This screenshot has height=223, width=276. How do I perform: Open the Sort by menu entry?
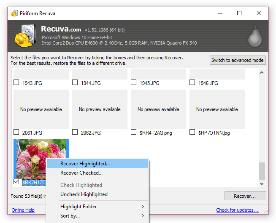point(97,215)
